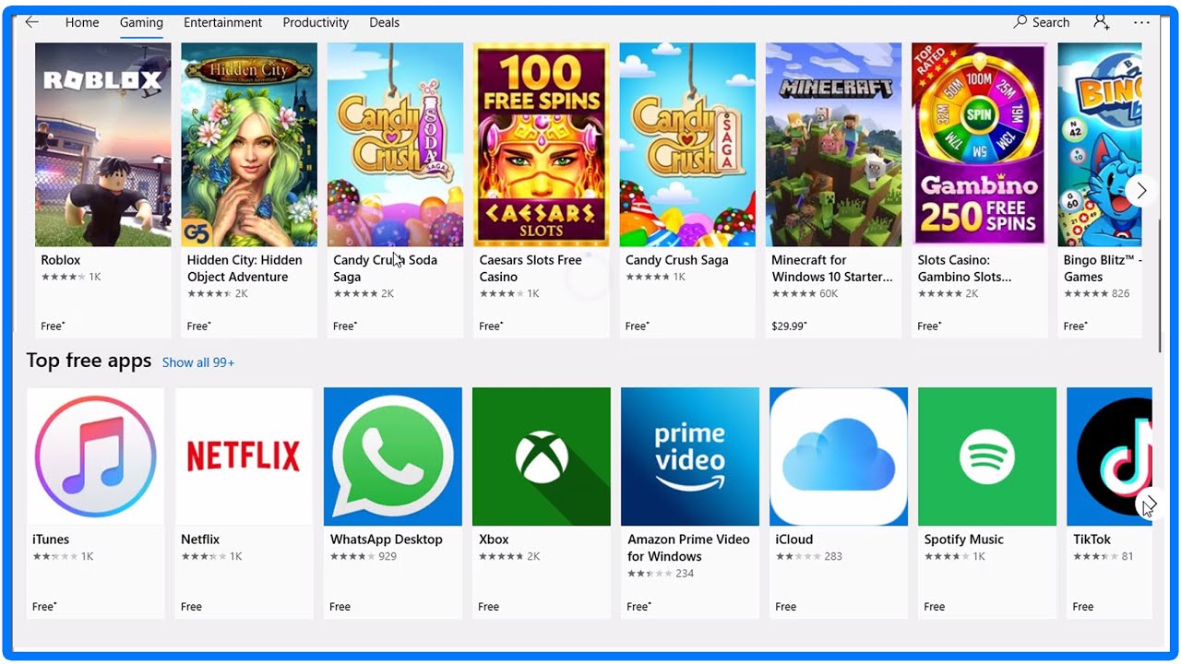
Task: Show more free apps with right chevron
Action: coord(1149,504)
